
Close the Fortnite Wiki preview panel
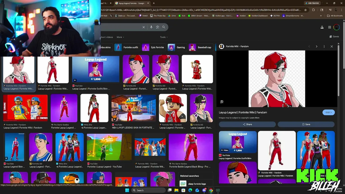pos(332,46)
